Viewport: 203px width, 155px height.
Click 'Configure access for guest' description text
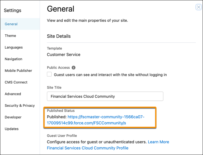click(x=97, y=142)
